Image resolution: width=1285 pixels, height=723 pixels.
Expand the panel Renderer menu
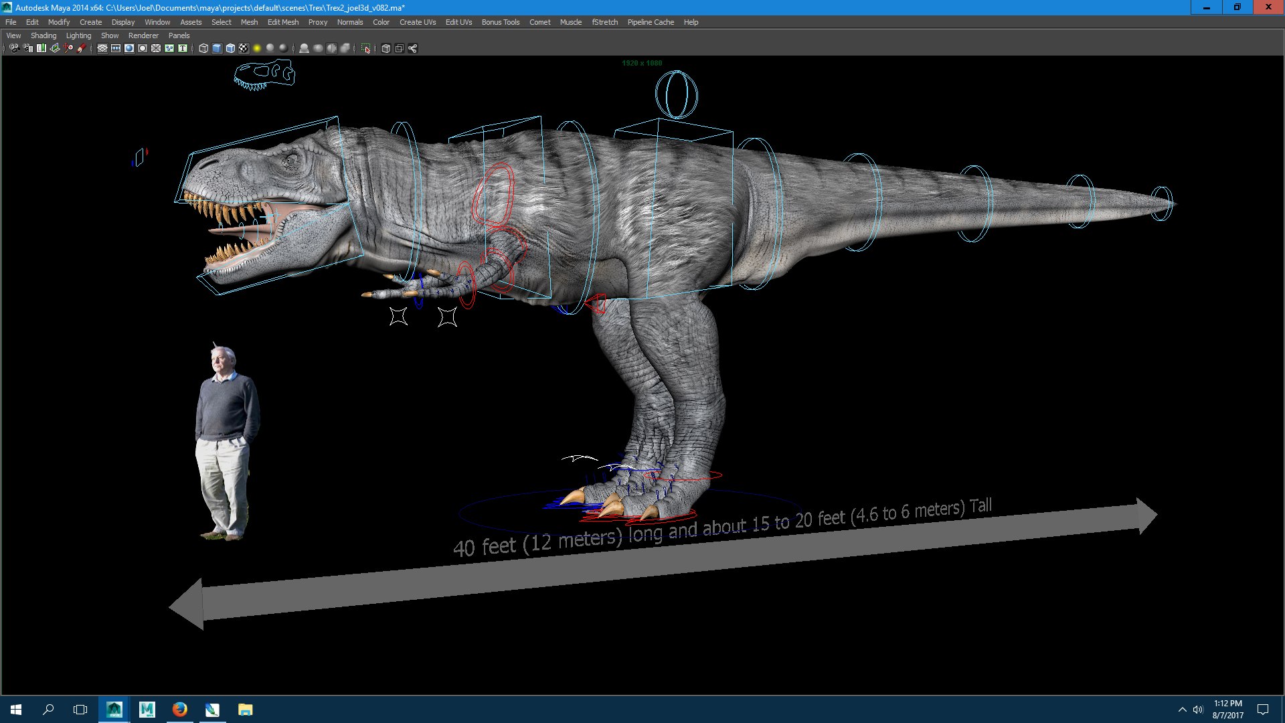[x=143, y=35]
